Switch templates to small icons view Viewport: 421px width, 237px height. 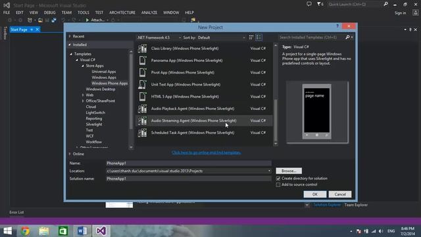click(251, 38)
